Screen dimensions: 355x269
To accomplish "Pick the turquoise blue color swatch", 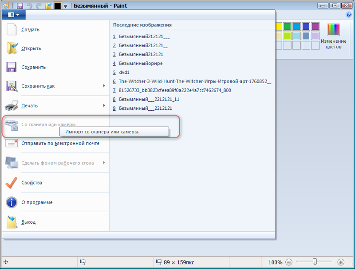I will [296, 27].
